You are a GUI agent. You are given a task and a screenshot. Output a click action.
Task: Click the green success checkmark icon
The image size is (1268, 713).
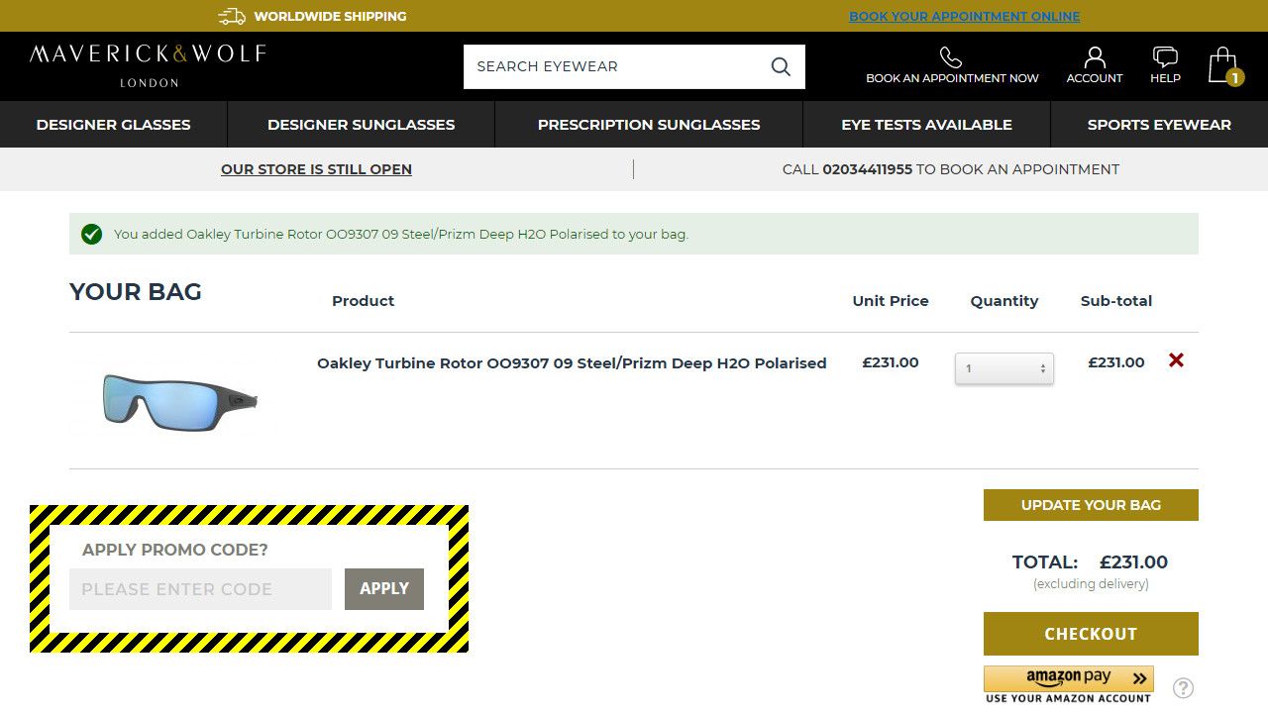(x=91, y=234)
